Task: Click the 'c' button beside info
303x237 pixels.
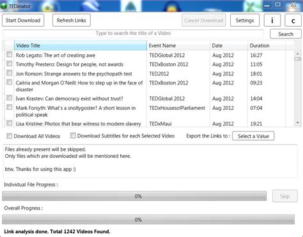Action: [293, 20]
